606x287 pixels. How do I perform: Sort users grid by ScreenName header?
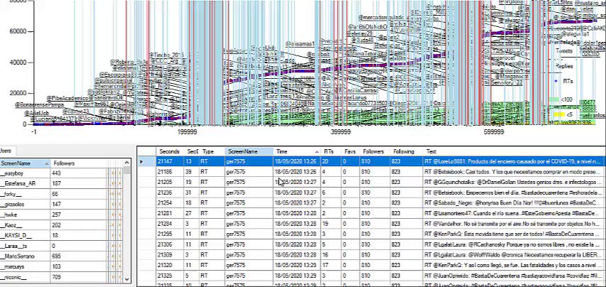pyautogui.click(x=25, y=163)
